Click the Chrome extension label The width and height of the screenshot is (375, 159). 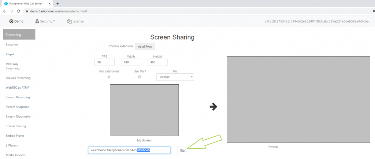click(x=120, y=47)
